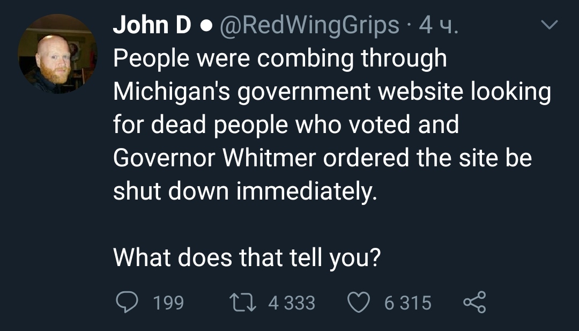579x331 pixels.
Task: View the 6 315 likes count
Action: tap(407, 303)
